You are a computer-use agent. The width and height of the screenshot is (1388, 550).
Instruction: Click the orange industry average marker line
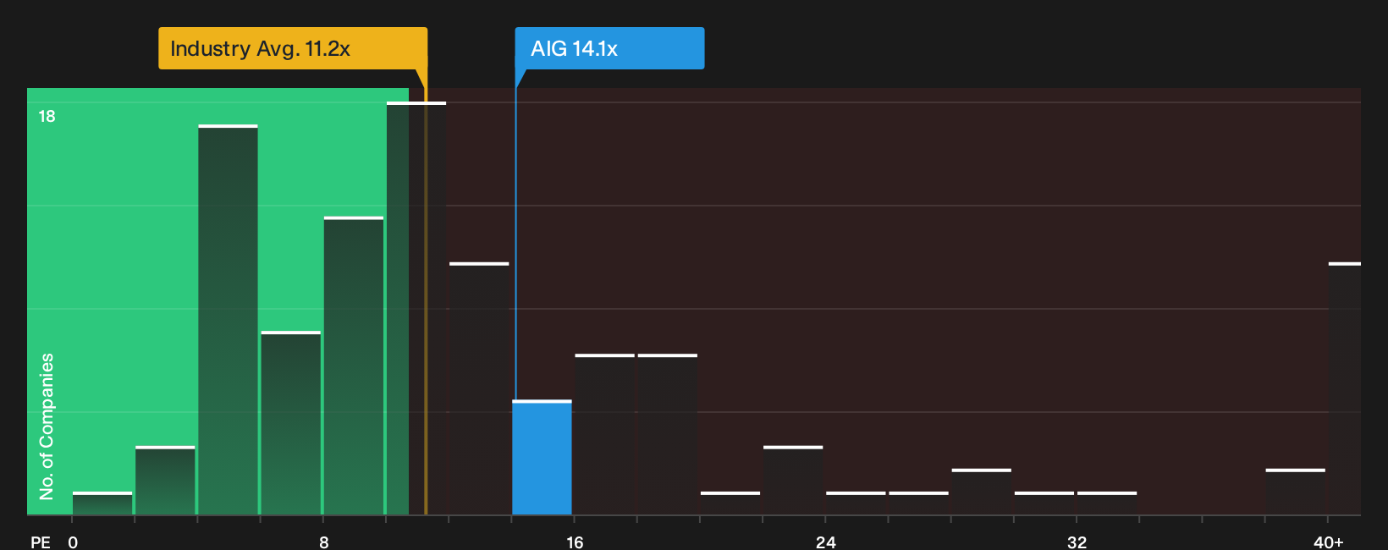pos(426,292)
